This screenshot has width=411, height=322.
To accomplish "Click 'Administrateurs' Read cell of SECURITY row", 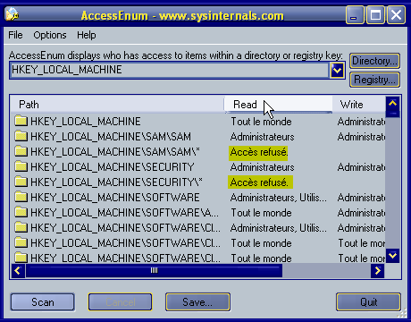I will tap(262, 167).
